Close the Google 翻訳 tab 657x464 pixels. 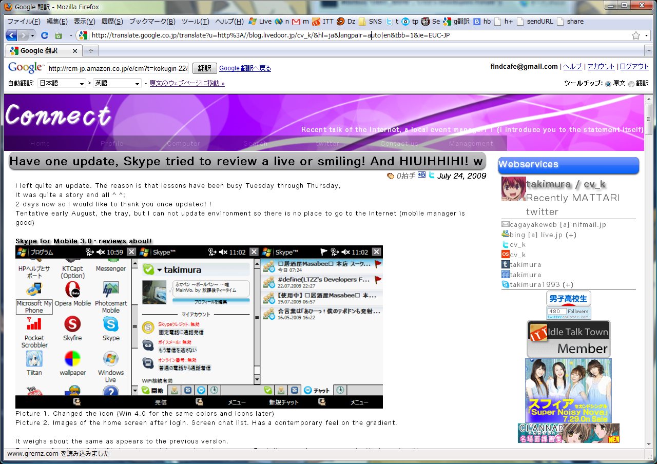75,51
